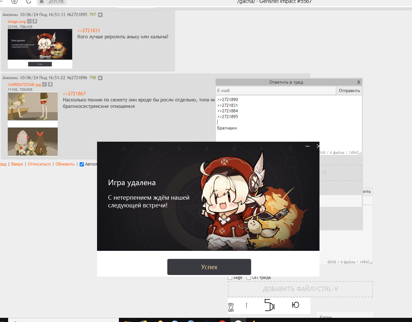Click '40Мб / 4 файла / 14943' limit text
This screenshot has width=412, height=322.
[348, 262]
